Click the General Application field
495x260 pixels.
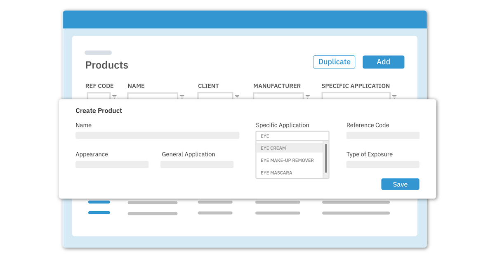point(196,164)
